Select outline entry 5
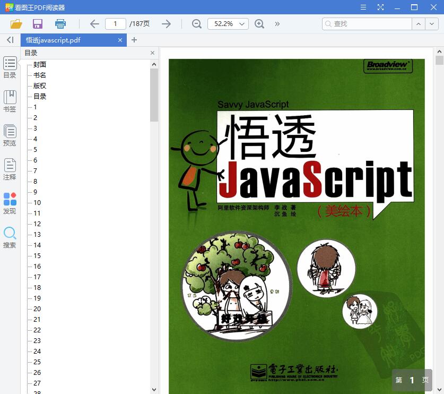The width and height of the screenshot is (444, 394). 35,150
